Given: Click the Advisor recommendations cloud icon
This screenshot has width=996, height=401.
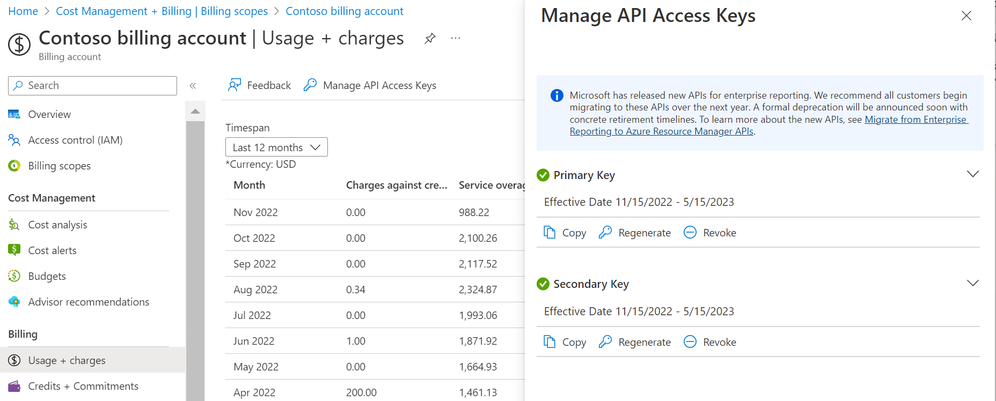Looking at the screenshot, I should pos(14,301).
